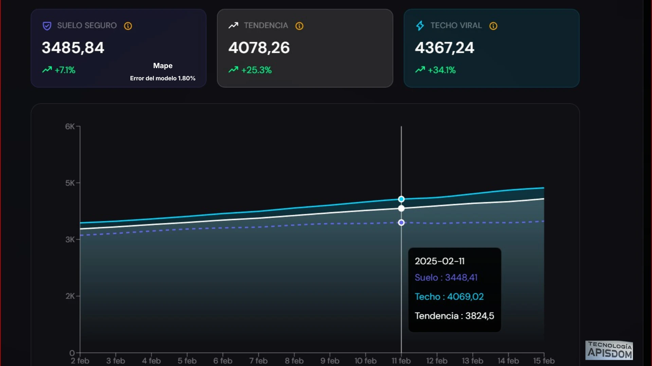Click the green +34.1% trend arrow
This screenshot has width=652, height=366.
(x=420, y=70)
